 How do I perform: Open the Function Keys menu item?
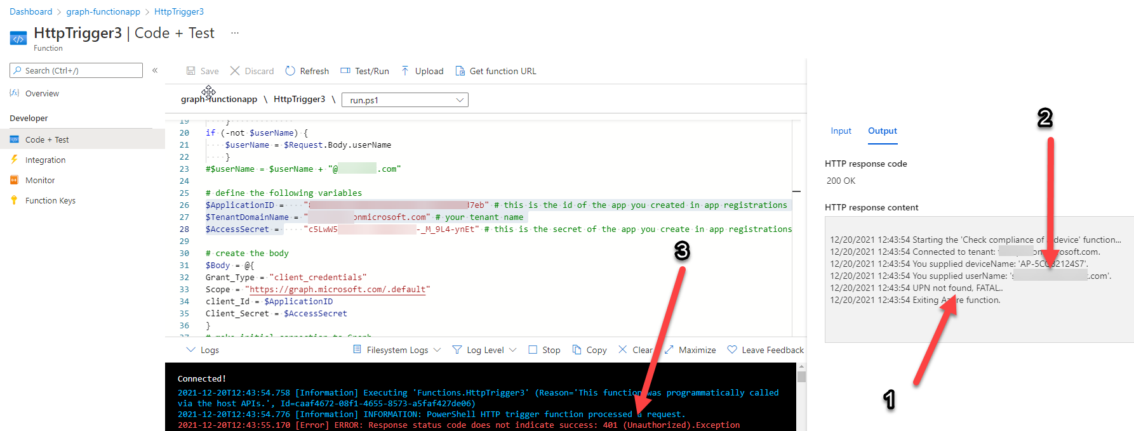(x=50, y=200)
